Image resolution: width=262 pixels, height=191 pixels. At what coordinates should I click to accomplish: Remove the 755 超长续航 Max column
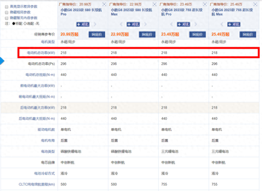pyautogui.click(x=255, y=4)
